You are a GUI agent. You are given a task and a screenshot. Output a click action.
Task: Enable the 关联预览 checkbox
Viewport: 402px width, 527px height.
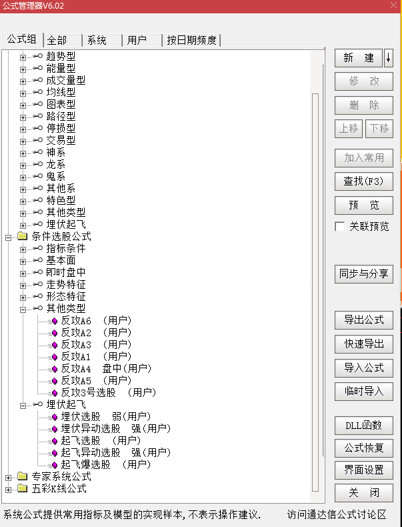point(340,227)
